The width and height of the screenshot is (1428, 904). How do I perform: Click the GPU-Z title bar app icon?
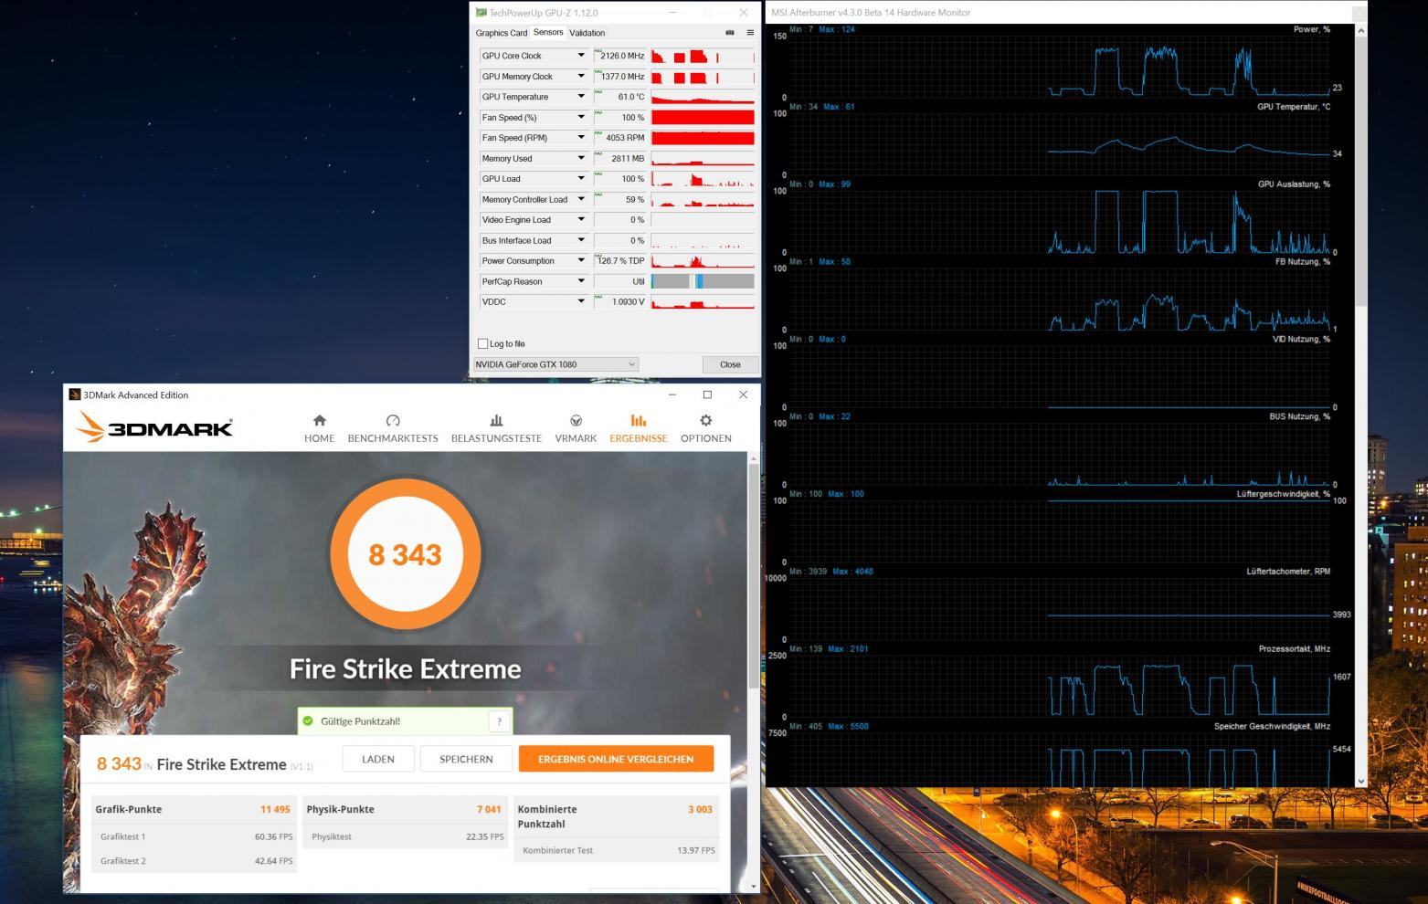pyautogui.click(x=481, y=13)
